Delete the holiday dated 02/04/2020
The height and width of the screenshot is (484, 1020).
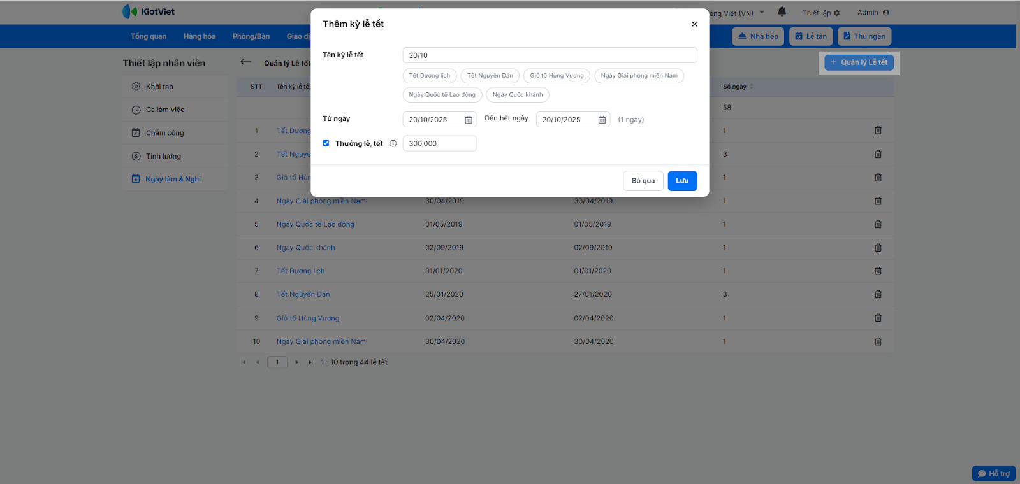coord(878,318)
